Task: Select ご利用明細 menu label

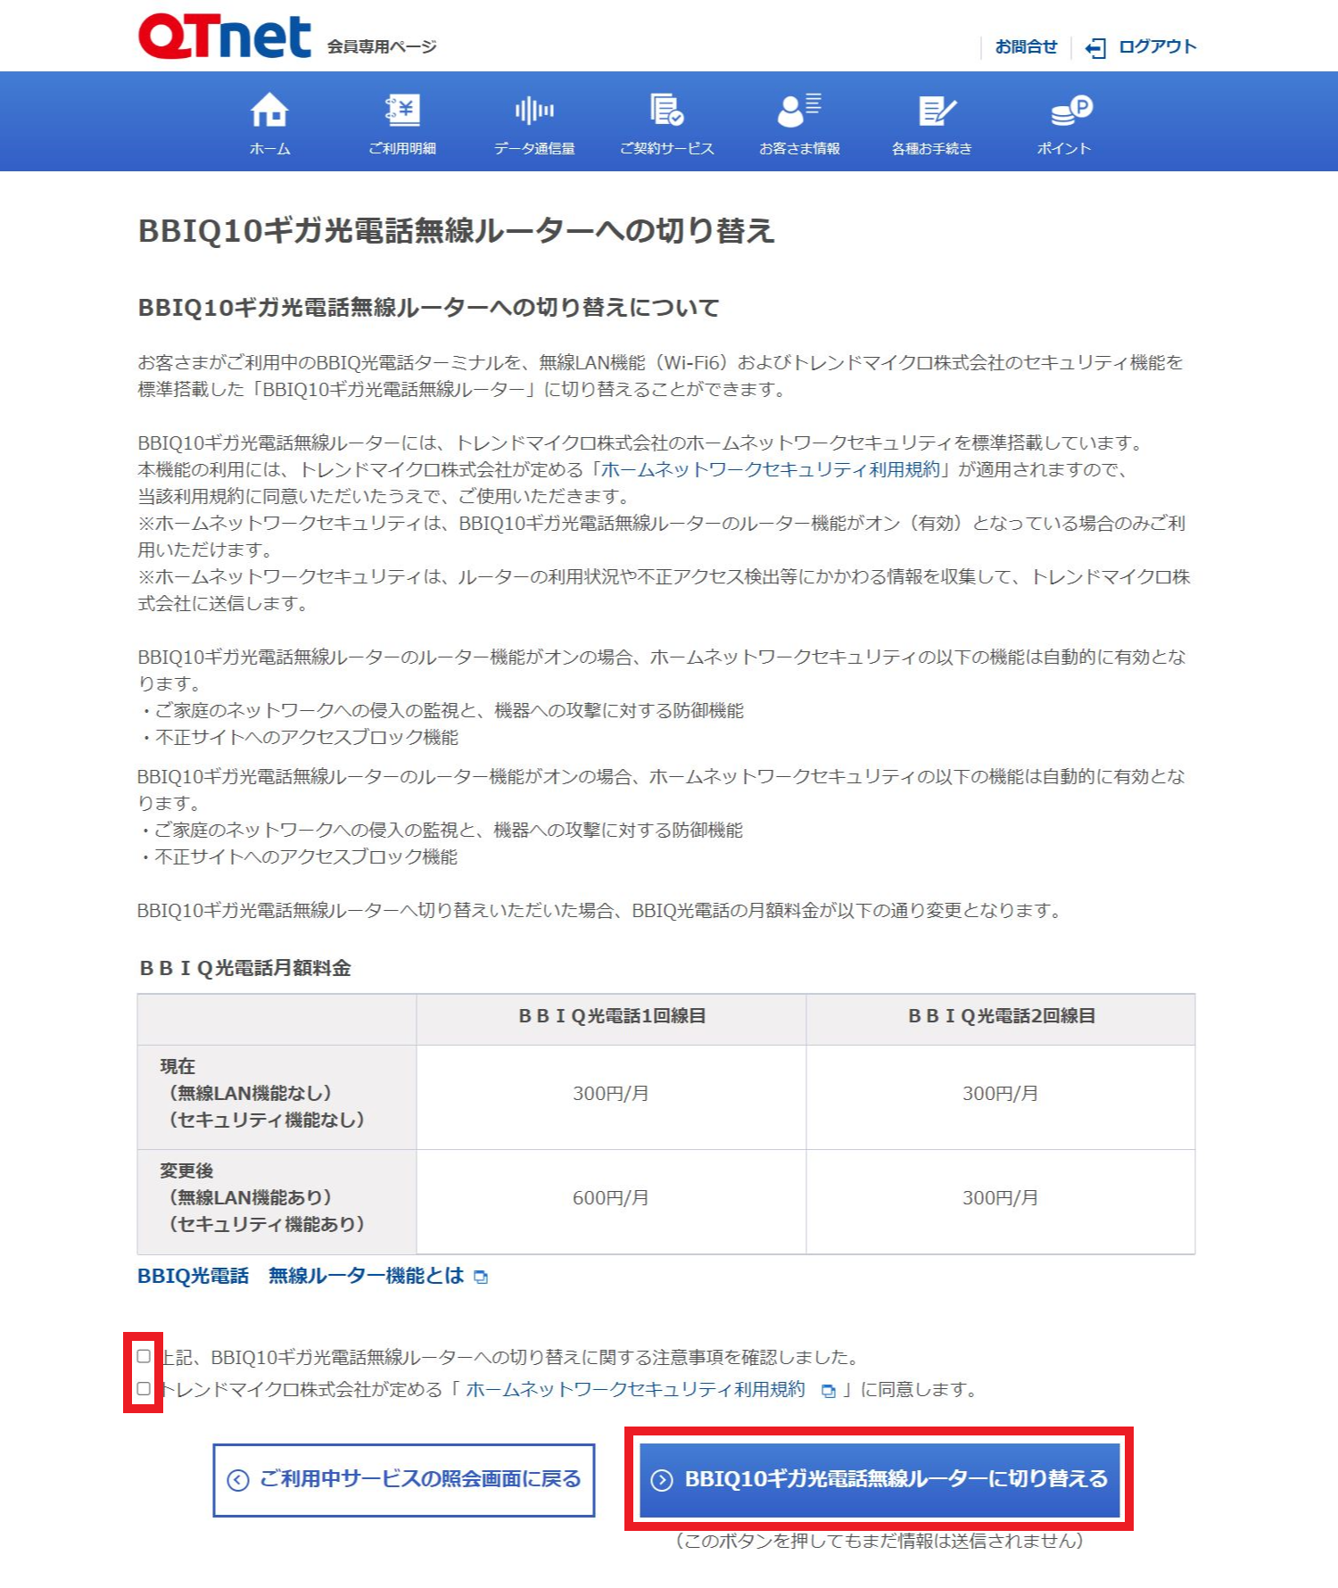Action: (402, 149)
